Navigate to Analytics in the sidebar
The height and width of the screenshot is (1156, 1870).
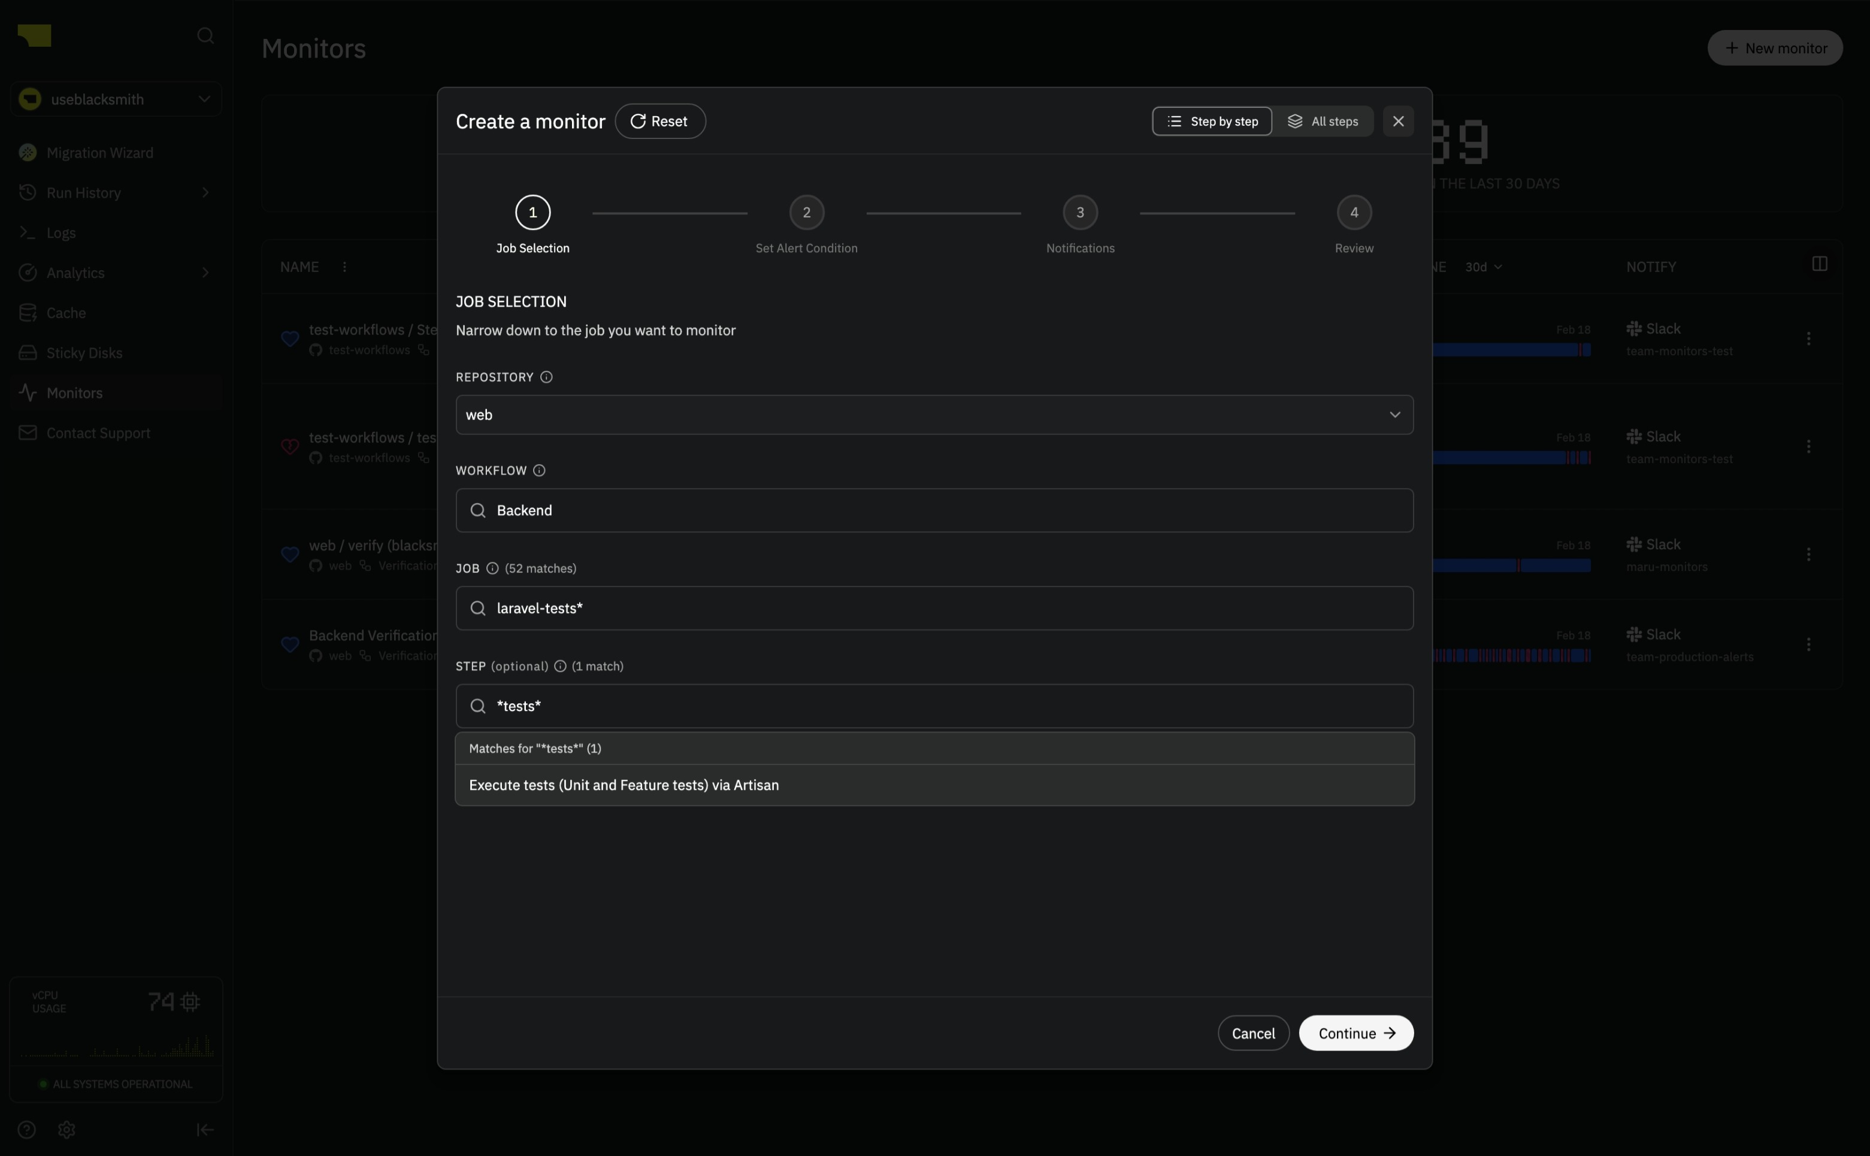pos(74,272)
